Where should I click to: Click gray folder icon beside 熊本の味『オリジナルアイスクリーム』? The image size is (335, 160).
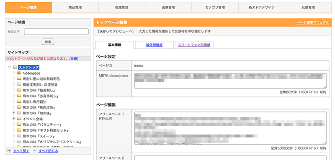click(19, 142)
